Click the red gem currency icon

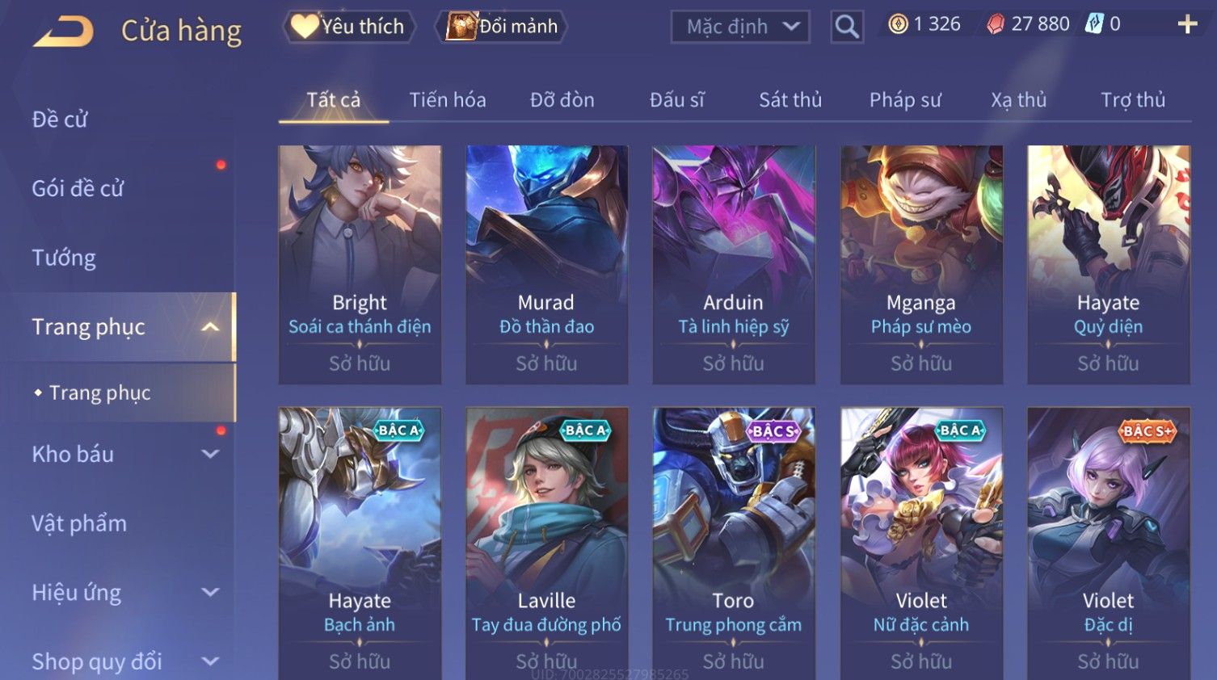(996, 24)
